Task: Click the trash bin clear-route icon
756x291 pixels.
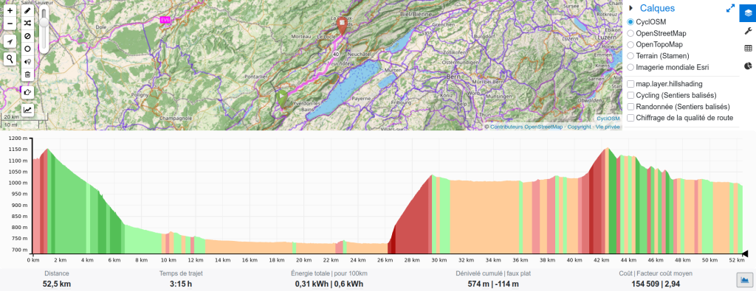Action: coord(27,74)
